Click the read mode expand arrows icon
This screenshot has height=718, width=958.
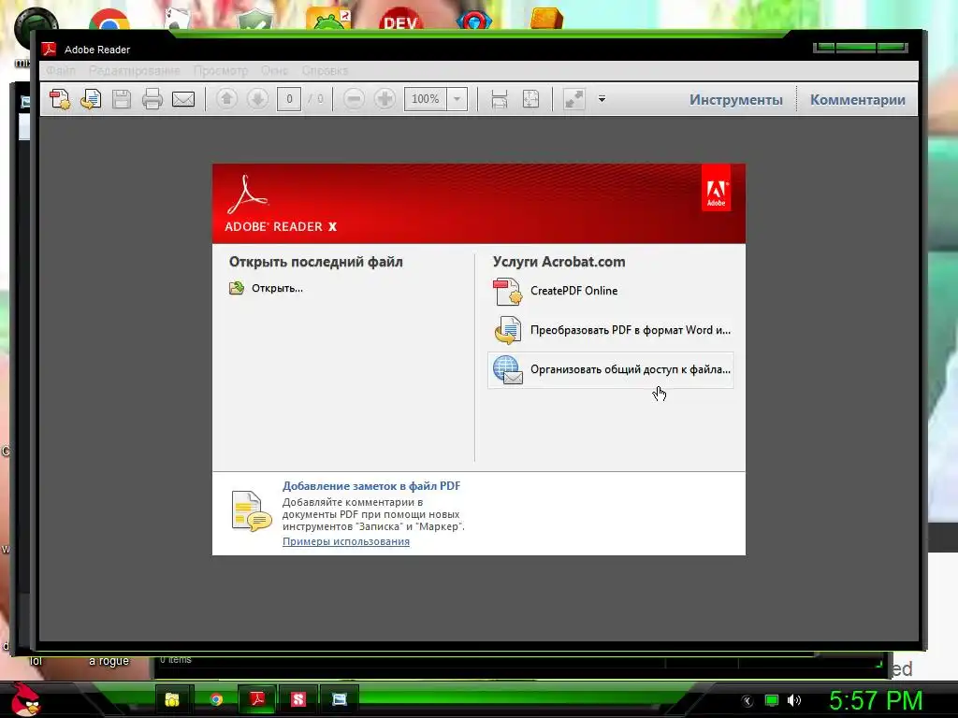pyautogui.click(x=573, y=99)
